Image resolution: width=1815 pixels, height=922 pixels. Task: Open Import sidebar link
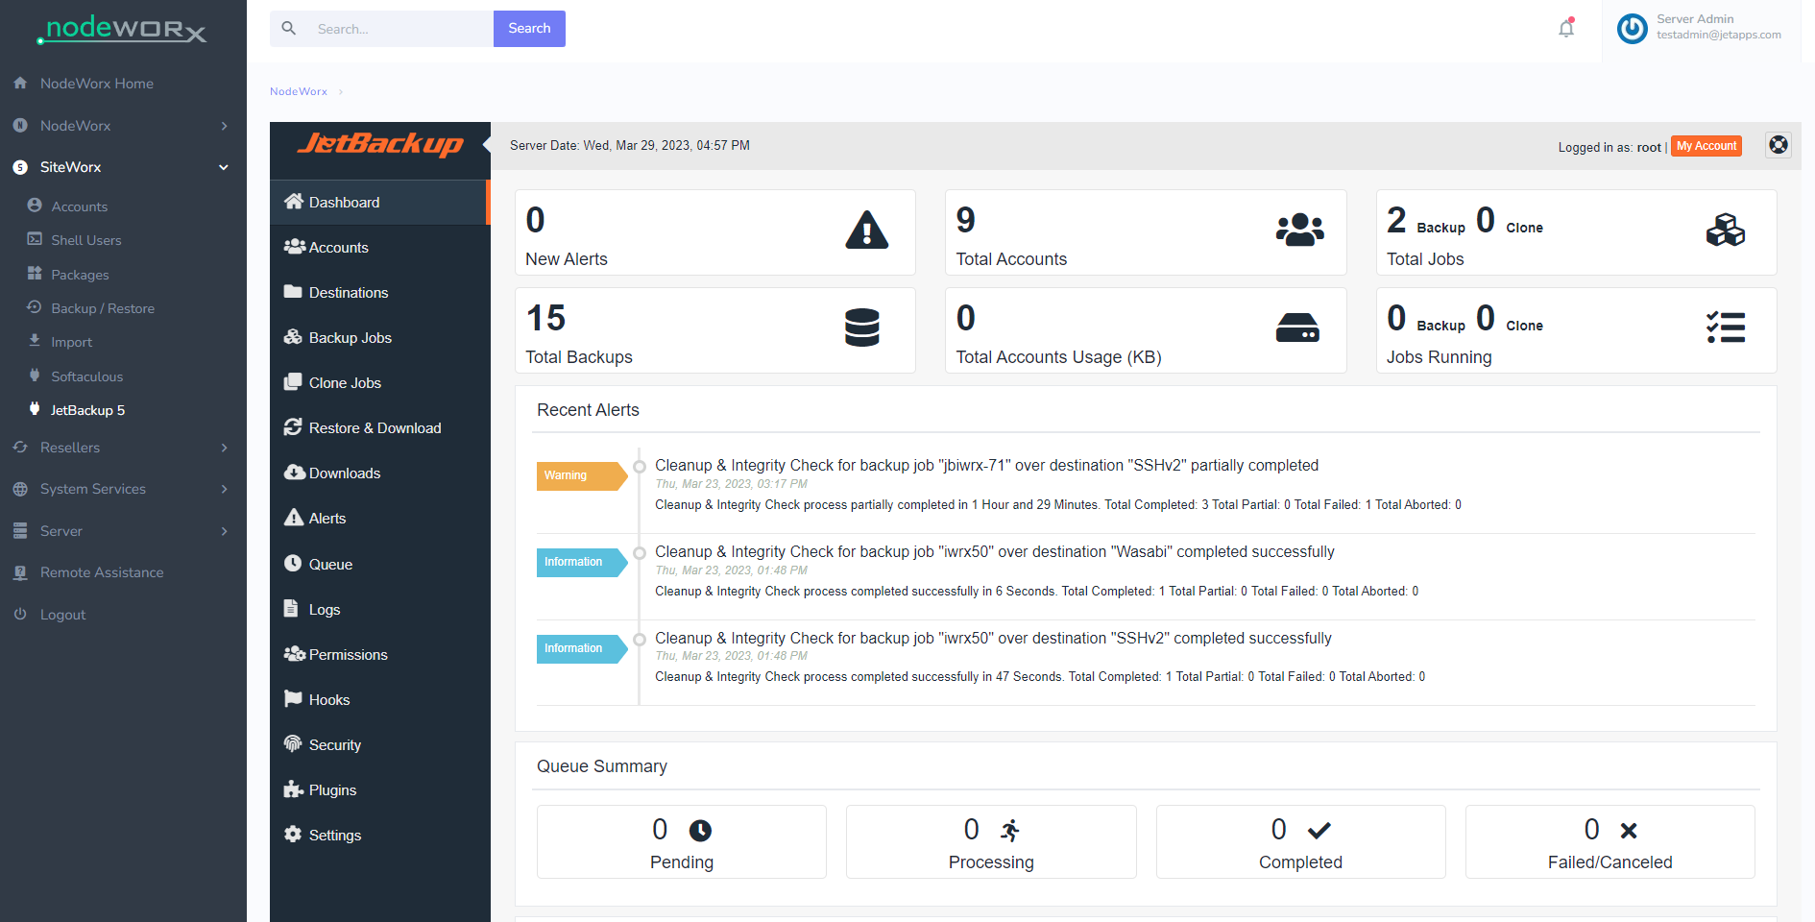[72, 342]
